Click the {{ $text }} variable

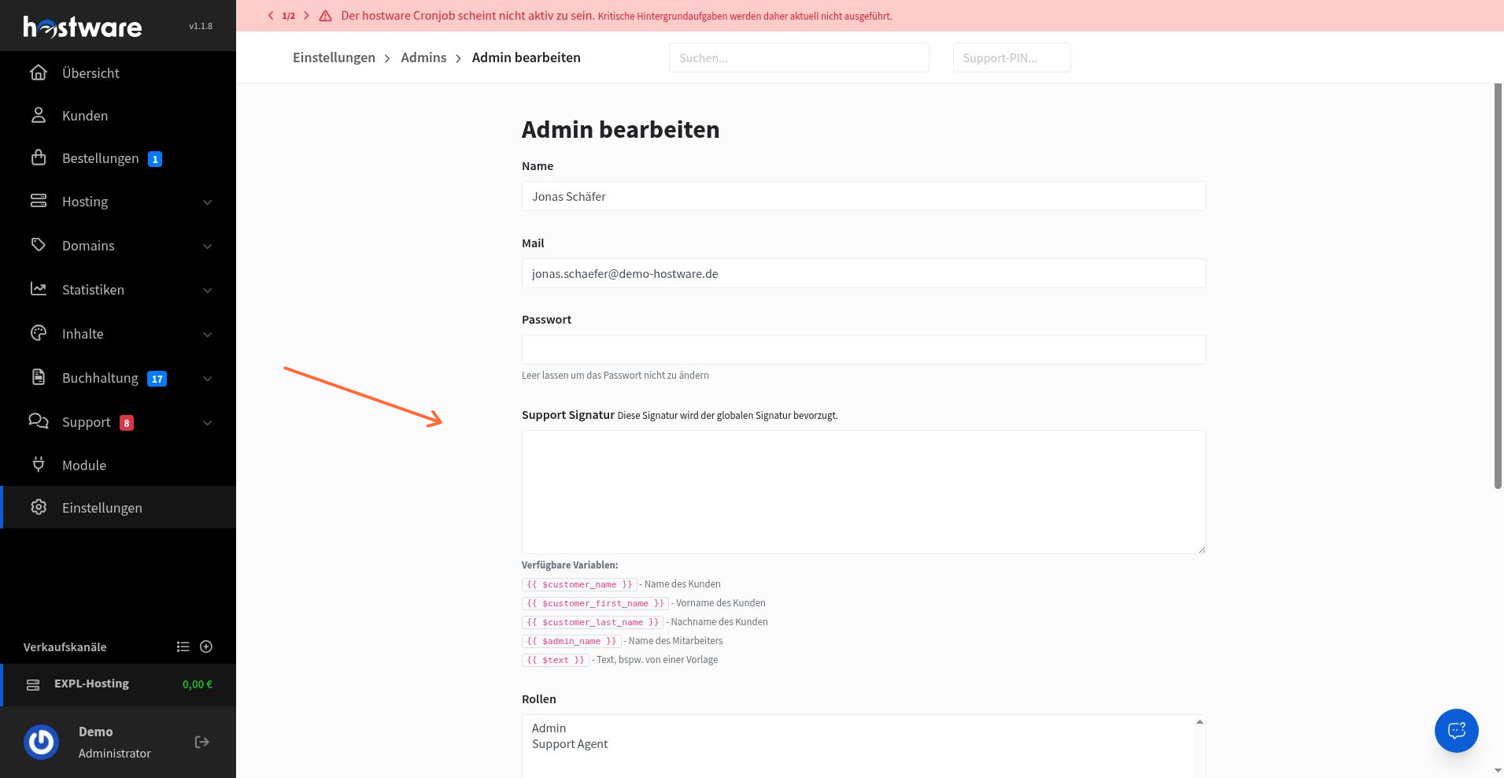point(556,660)
